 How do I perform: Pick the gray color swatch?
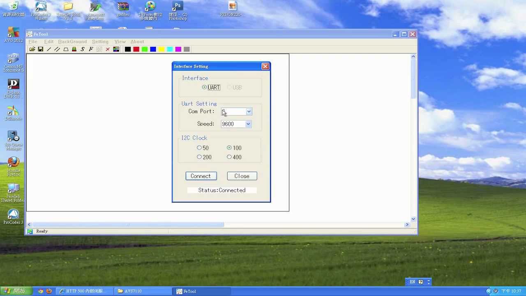pos(187,49)
